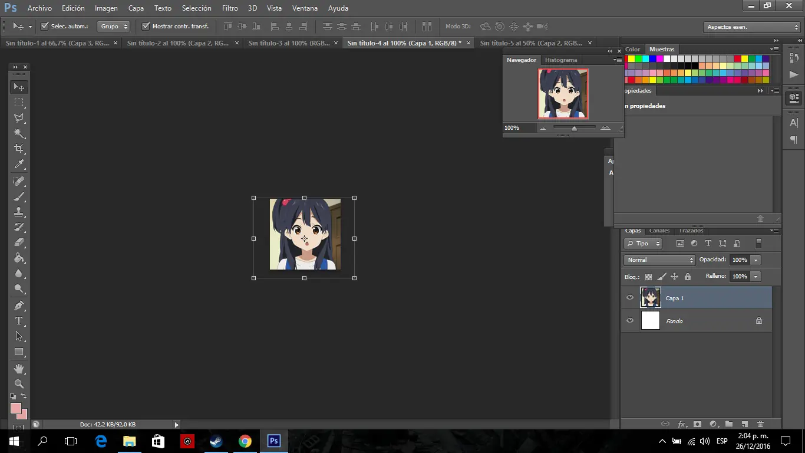
Task: Open the Relleno slider dropdown arrow
Action: coord(755,276)
